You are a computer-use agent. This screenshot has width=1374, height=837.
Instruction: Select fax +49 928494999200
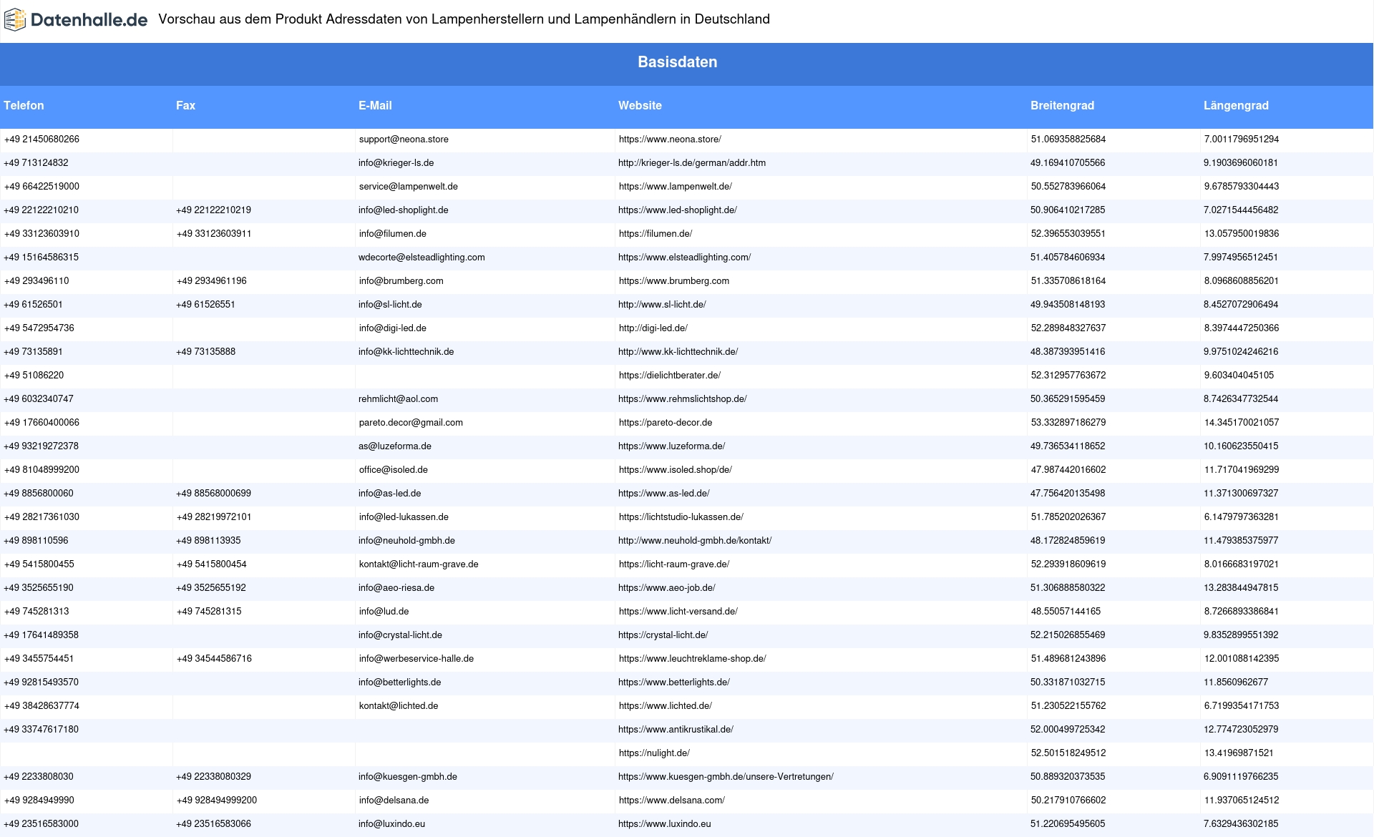click(x=217, y=801)
